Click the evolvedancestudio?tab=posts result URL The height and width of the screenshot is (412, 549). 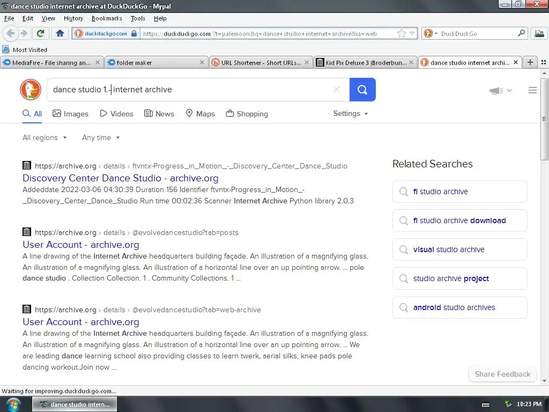coord(137,233)
